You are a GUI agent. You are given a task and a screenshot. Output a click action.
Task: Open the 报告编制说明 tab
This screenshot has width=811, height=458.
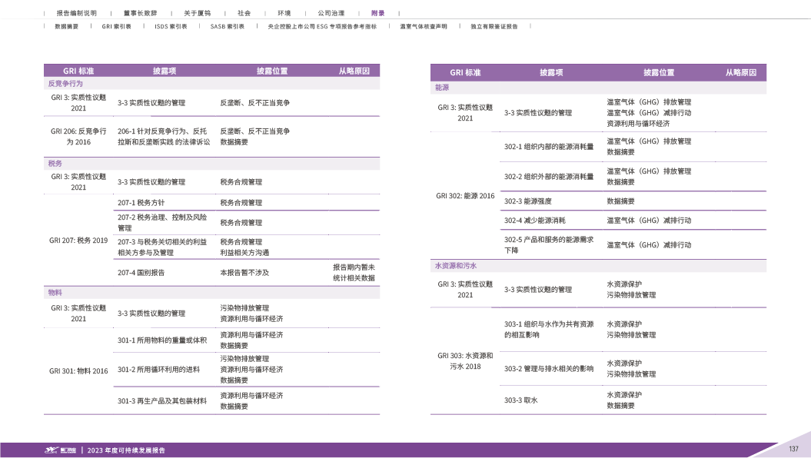click(x=77, y=14)
